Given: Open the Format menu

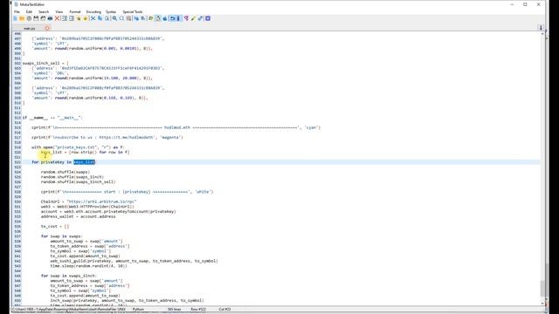Looking at the screenshot, I should (75, 11).
